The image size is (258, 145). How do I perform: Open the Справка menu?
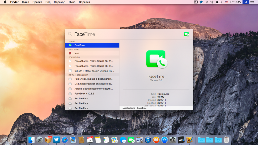click(x=84, y=2)
